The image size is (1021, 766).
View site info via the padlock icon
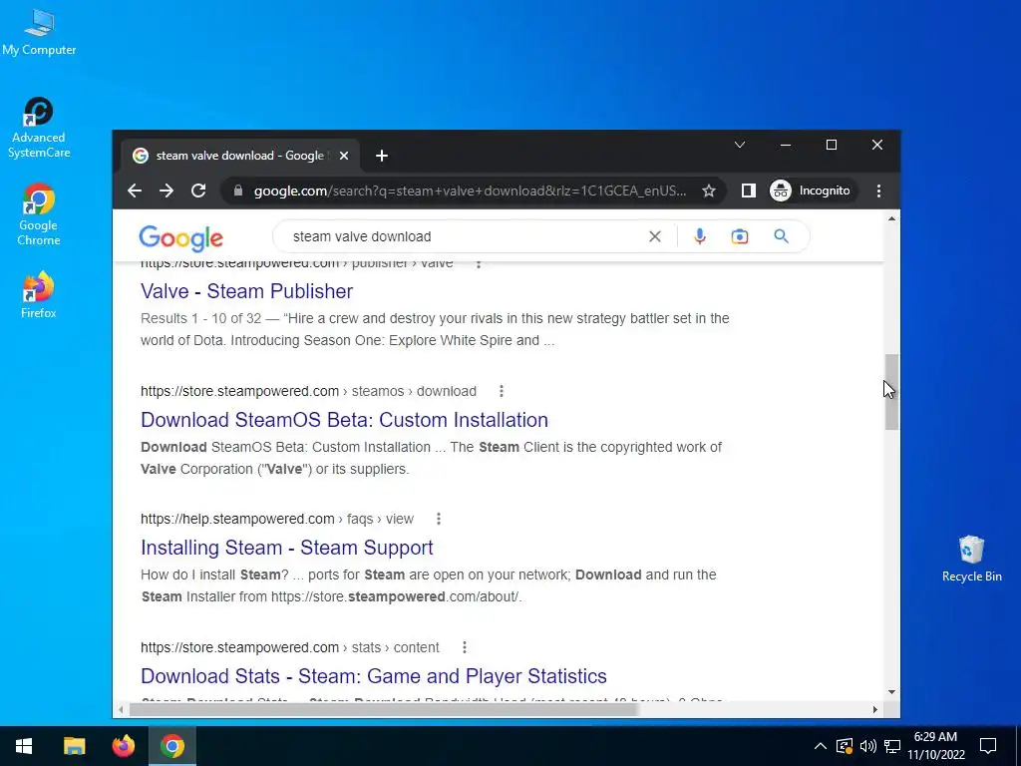click(x=238, y=191)
